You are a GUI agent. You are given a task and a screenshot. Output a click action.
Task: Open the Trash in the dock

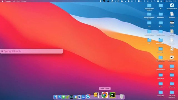tap(122, 96)
